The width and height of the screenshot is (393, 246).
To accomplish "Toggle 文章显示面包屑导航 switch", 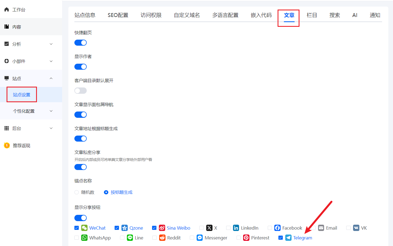I will tap(80, 115).
